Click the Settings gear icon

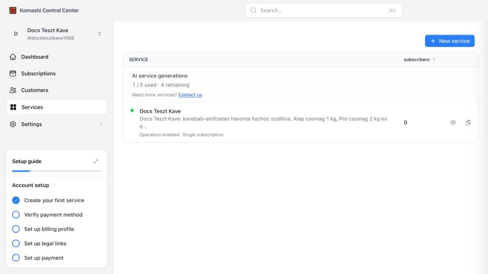(13, 124)
